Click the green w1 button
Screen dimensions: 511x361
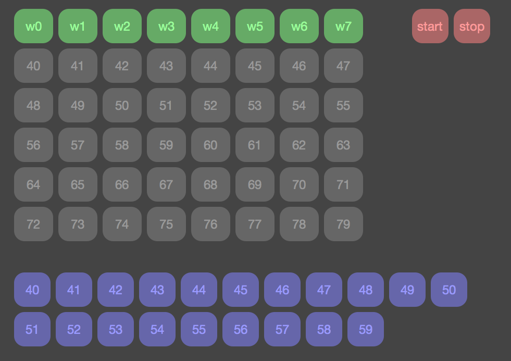point(78,26)
